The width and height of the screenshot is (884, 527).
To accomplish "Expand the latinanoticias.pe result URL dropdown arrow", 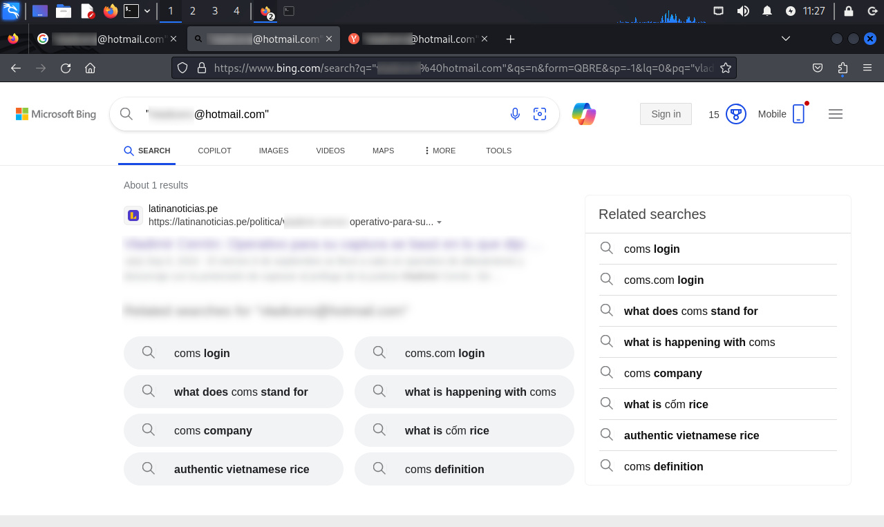I will pyautogui.click(x=440, y=222).
